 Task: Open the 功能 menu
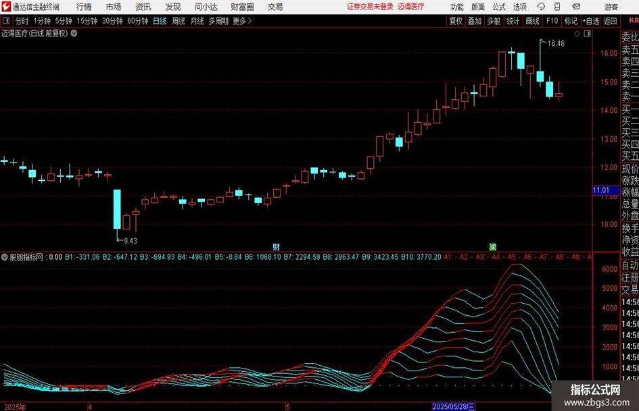click(x=457, y=7)
